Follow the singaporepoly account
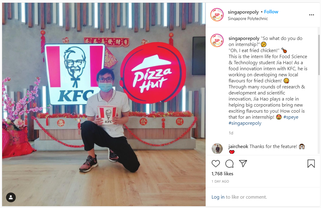The width and height of the screenshot is (321, 208). (271, 12)
